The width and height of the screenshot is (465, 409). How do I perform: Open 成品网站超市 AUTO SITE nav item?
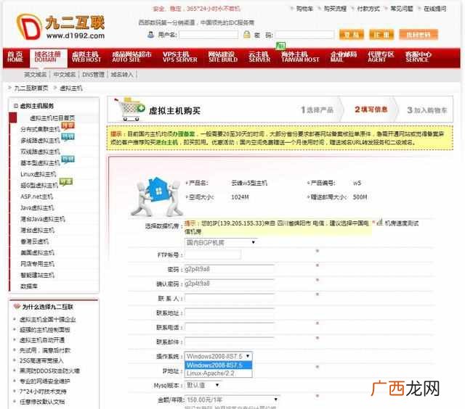click(132, 57)
